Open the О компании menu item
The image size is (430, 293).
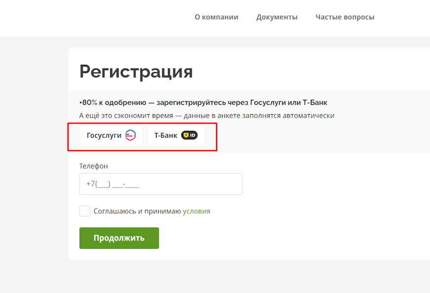pos(216,17)
